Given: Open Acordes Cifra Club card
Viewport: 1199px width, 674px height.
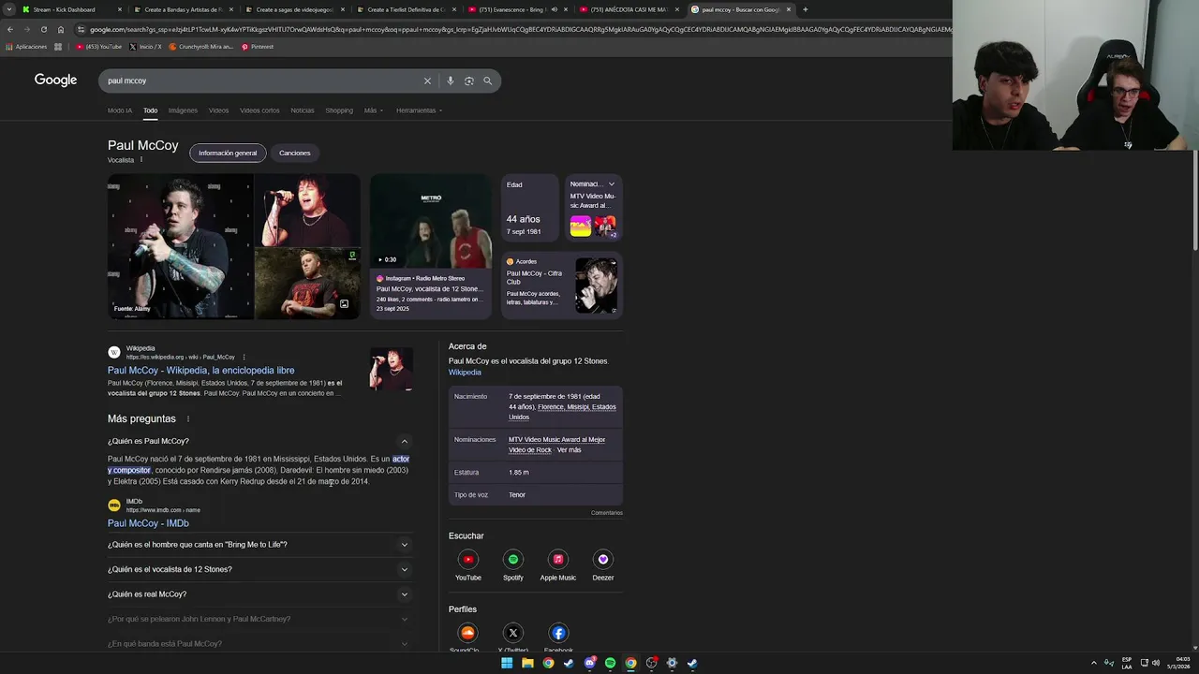Looking at the screenshot, I should 562,286.
